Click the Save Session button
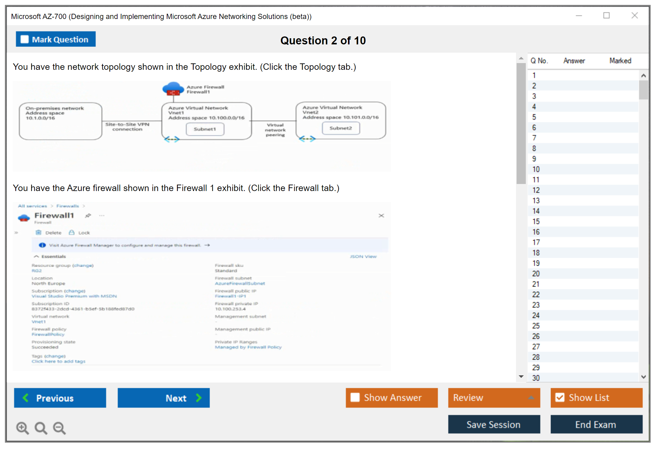This screenshot has height=450, width=658. coord(494,424)
